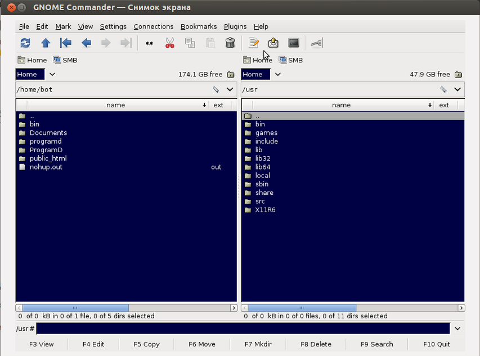Screen dimensions: 480x356
Task: Click the bookmark pencil icon in /usr bar
Action: pos(443,89)
